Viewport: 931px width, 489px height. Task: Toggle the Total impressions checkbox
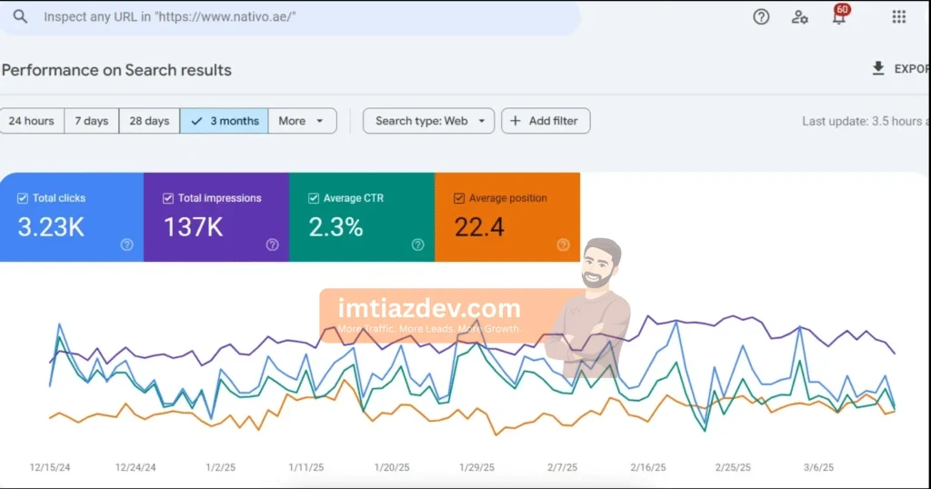coord(168,198)
